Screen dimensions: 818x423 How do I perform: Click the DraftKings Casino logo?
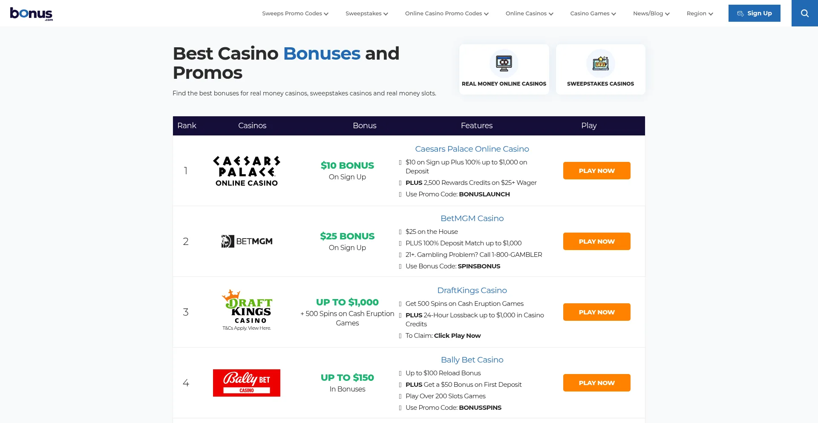tap(247, 307)
